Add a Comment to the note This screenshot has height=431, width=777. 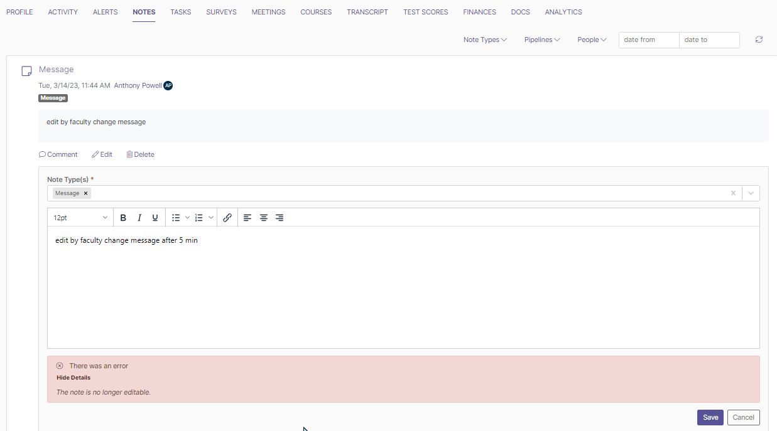58,154
